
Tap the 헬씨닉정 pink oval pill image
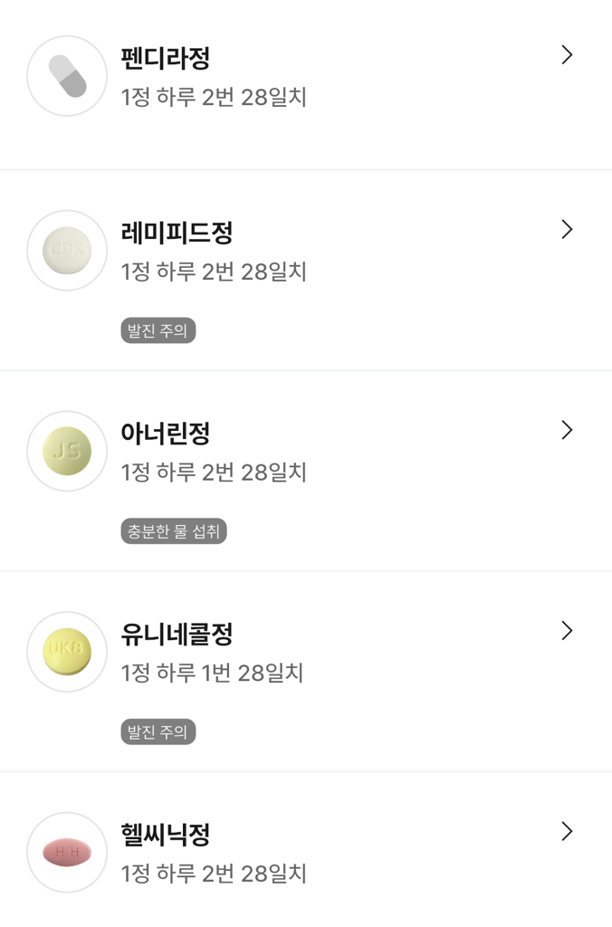tap(67, 852)
